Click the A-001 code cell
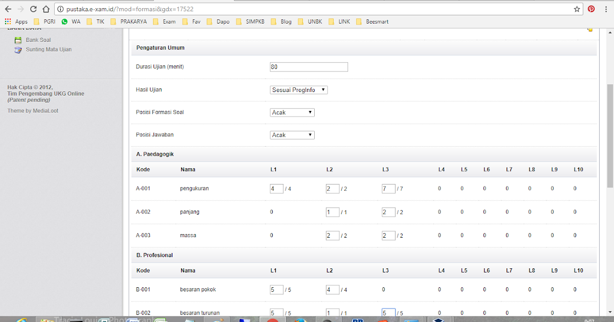Image resolution: width=614 pixels, height=322 pixels. (x=143, y=189)
